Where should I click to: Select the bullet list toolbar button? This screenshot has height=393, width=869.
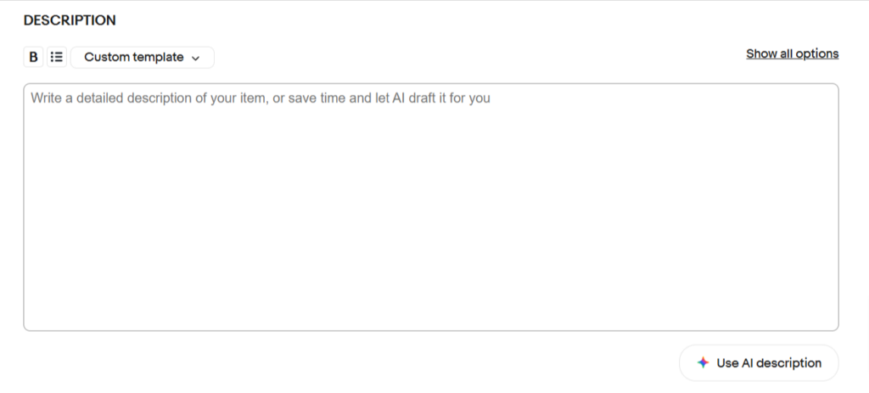[x=57, y=57]
